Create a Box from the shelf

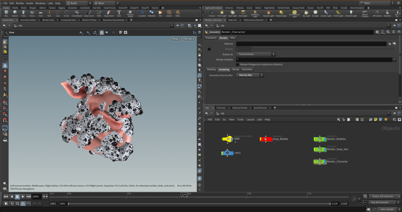pyautogui.click(x=6, y=13)
